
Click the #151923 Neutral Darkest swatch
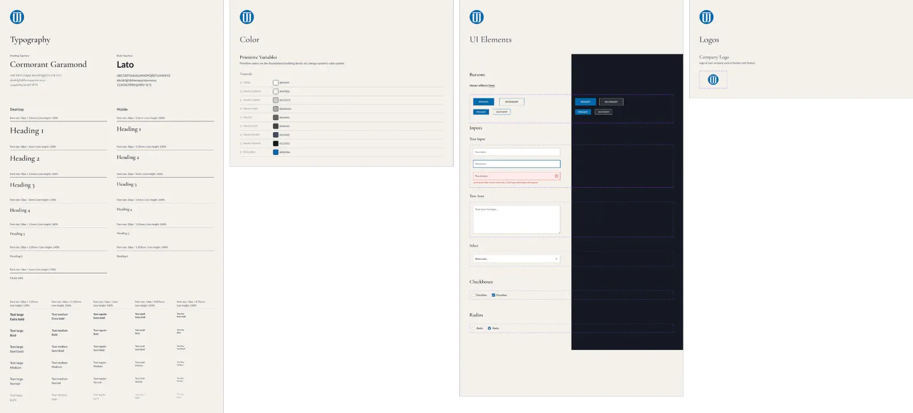click(276, 144)
